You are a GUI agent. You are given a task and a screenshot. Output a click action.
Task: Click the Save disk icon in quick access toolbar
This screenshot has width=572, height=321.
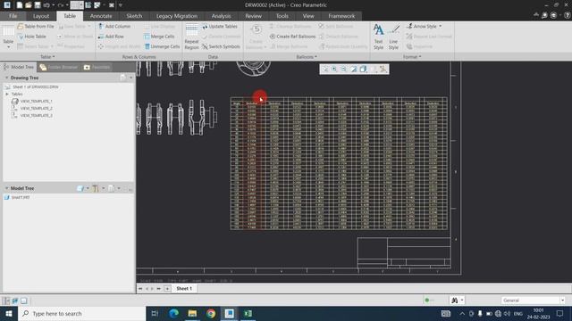click(x=38, y=5)
